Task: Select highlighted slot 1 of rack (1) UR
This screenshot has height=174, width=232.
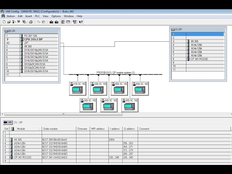Action: [x=198, y=34]
